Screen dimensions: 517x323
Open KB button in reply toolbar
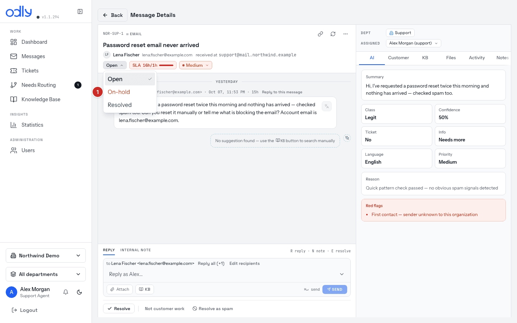pyautogui.click(x=145, y=289)
